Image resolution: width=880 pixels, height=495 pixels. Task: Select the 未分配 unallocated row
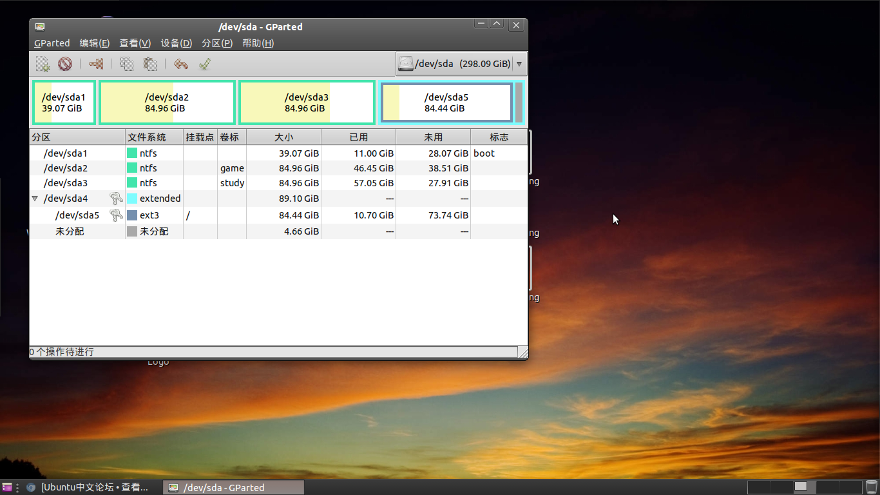[x=278, y=231]
